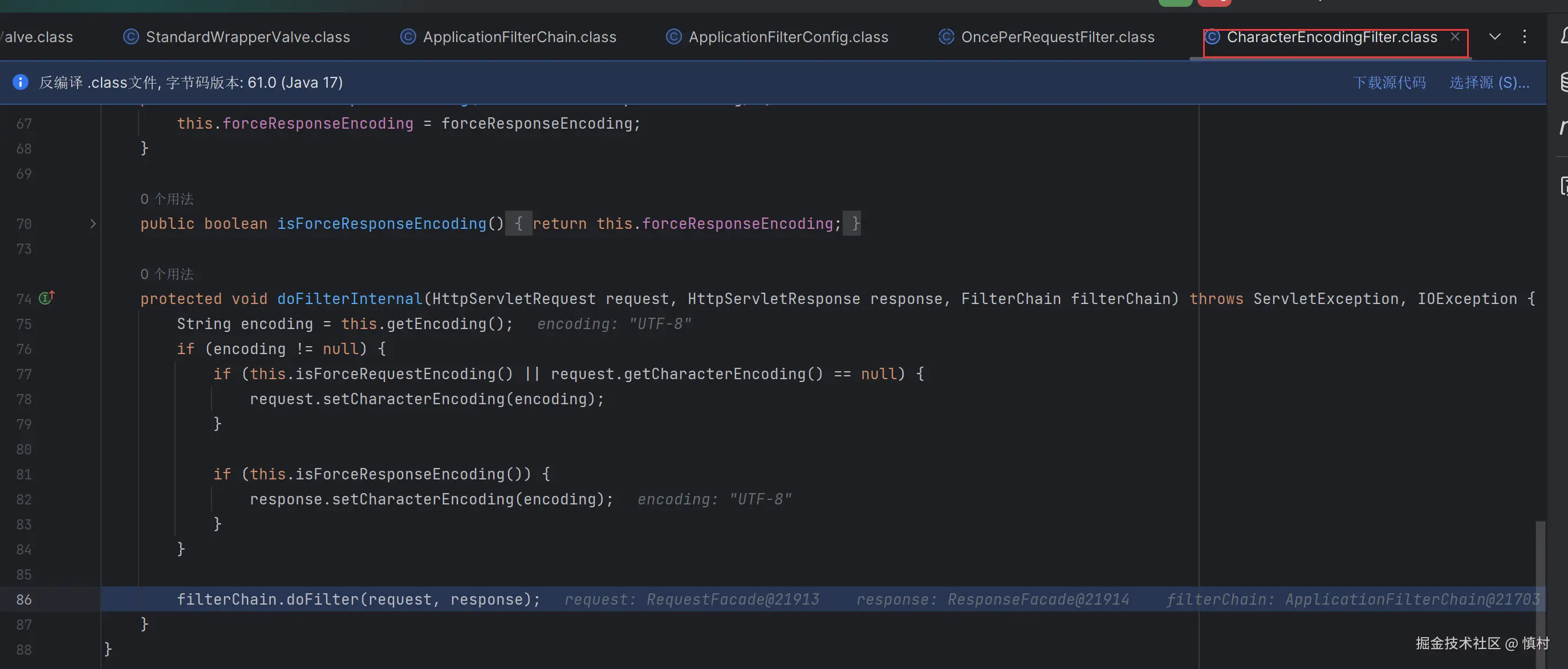Expand folded isForceResponseEncoding method at line 70
This screenshot has width=1568, height=669.
tap(93, 224)
